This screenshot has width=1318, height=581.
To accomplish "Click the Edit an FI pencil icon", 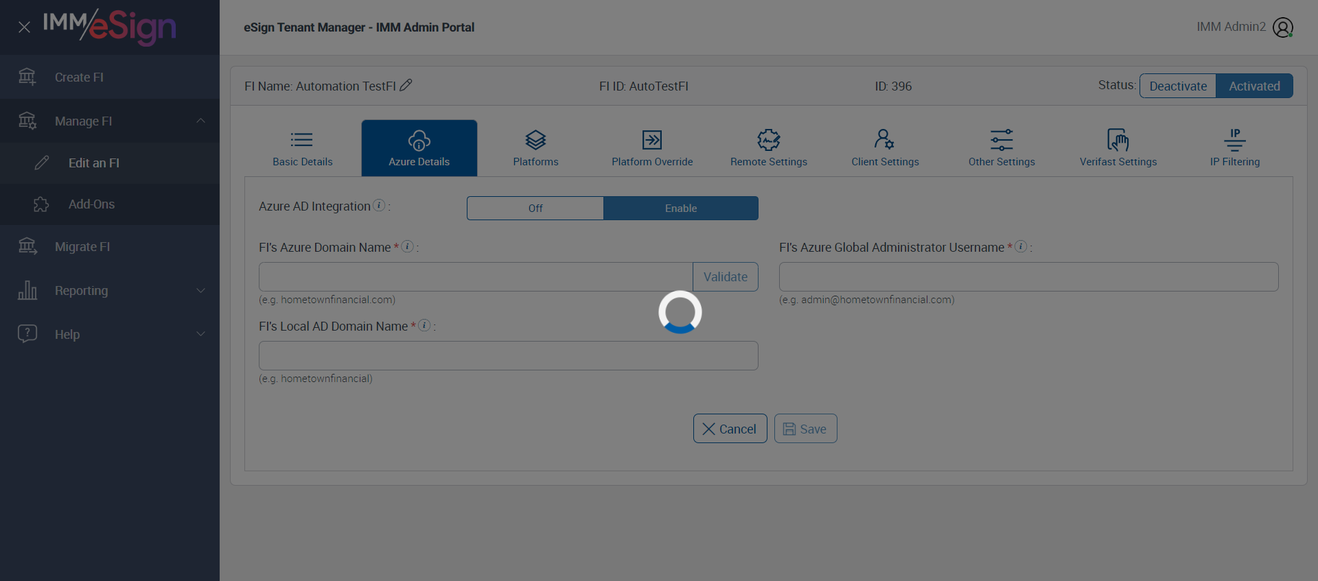I will 42,163.
